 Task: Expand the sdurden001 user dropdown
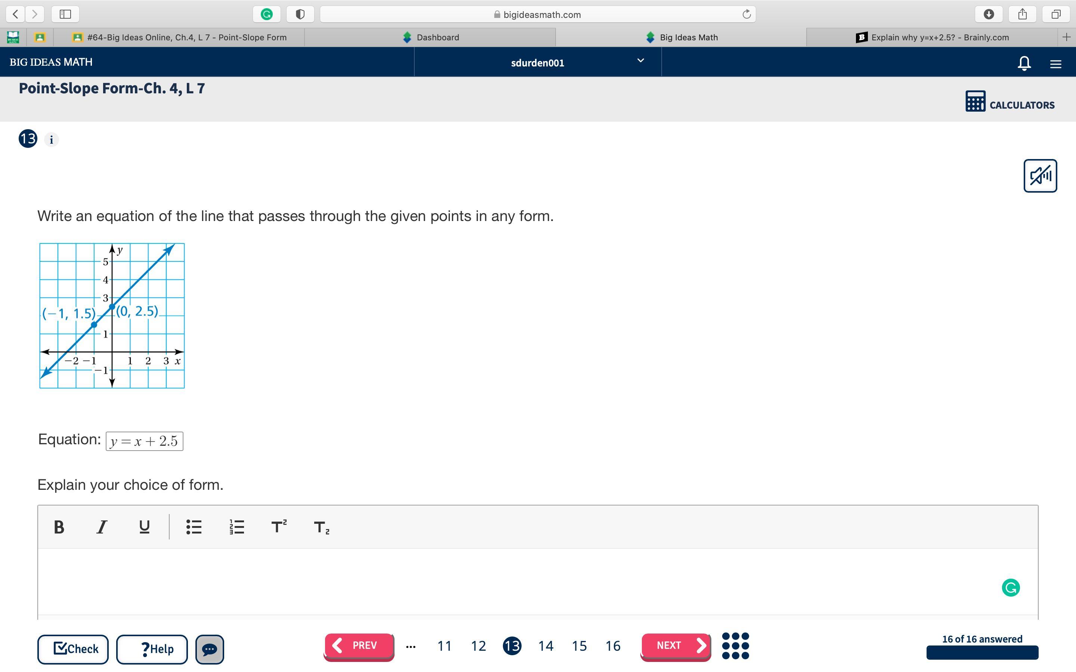point(640,61)
